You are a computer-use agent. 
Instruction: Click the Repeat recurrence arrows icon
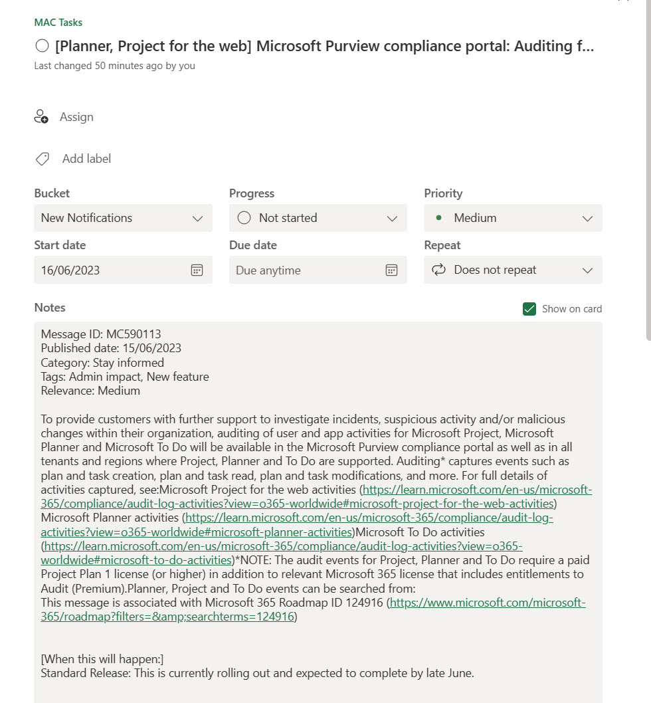point(438,270)
